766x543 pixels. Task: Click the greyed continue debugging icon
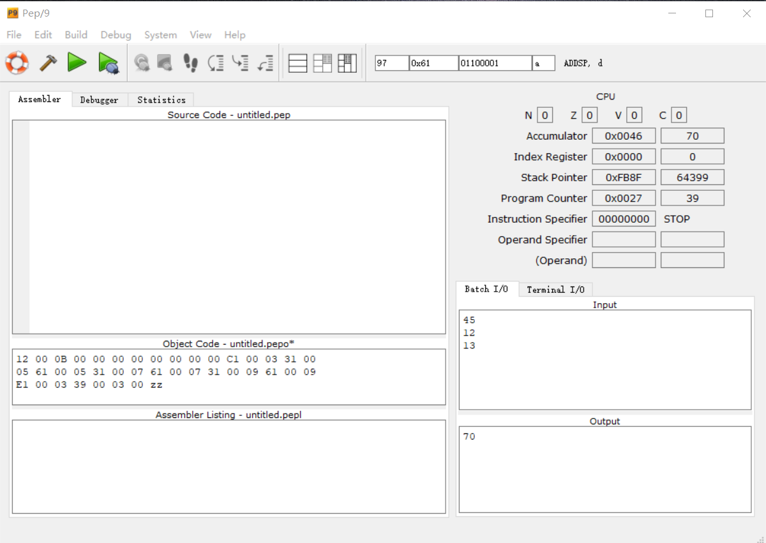click(142, 63)
